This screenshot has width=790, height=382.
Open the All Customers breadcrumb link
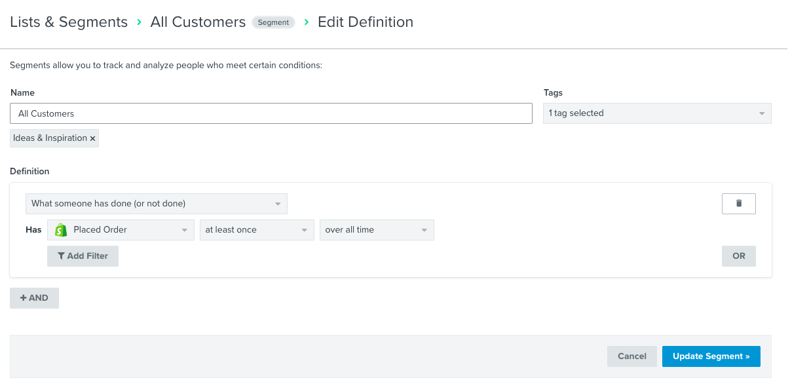pyautogui.click(x=198, y=22)
